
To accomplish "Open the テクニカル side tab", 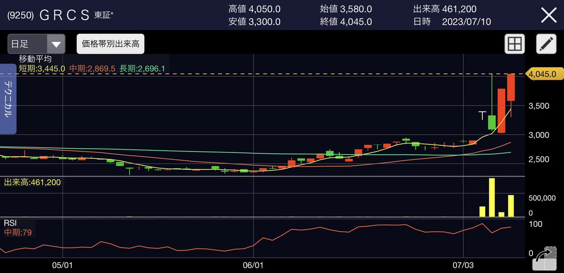I will pyautogui.click(x=8, y=99).
